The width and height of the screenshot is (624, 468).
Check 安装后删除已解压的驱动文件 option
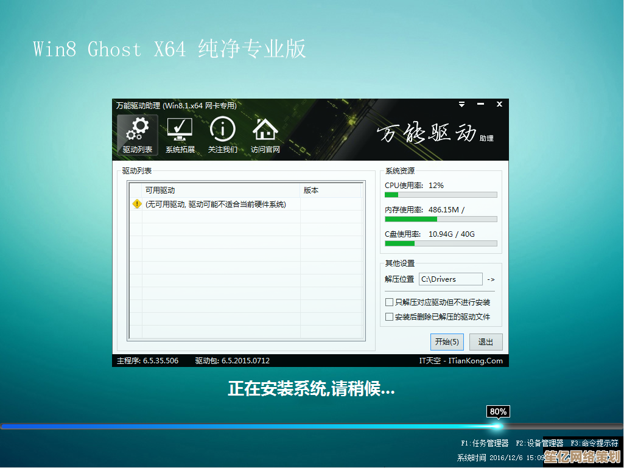[390, 317]
